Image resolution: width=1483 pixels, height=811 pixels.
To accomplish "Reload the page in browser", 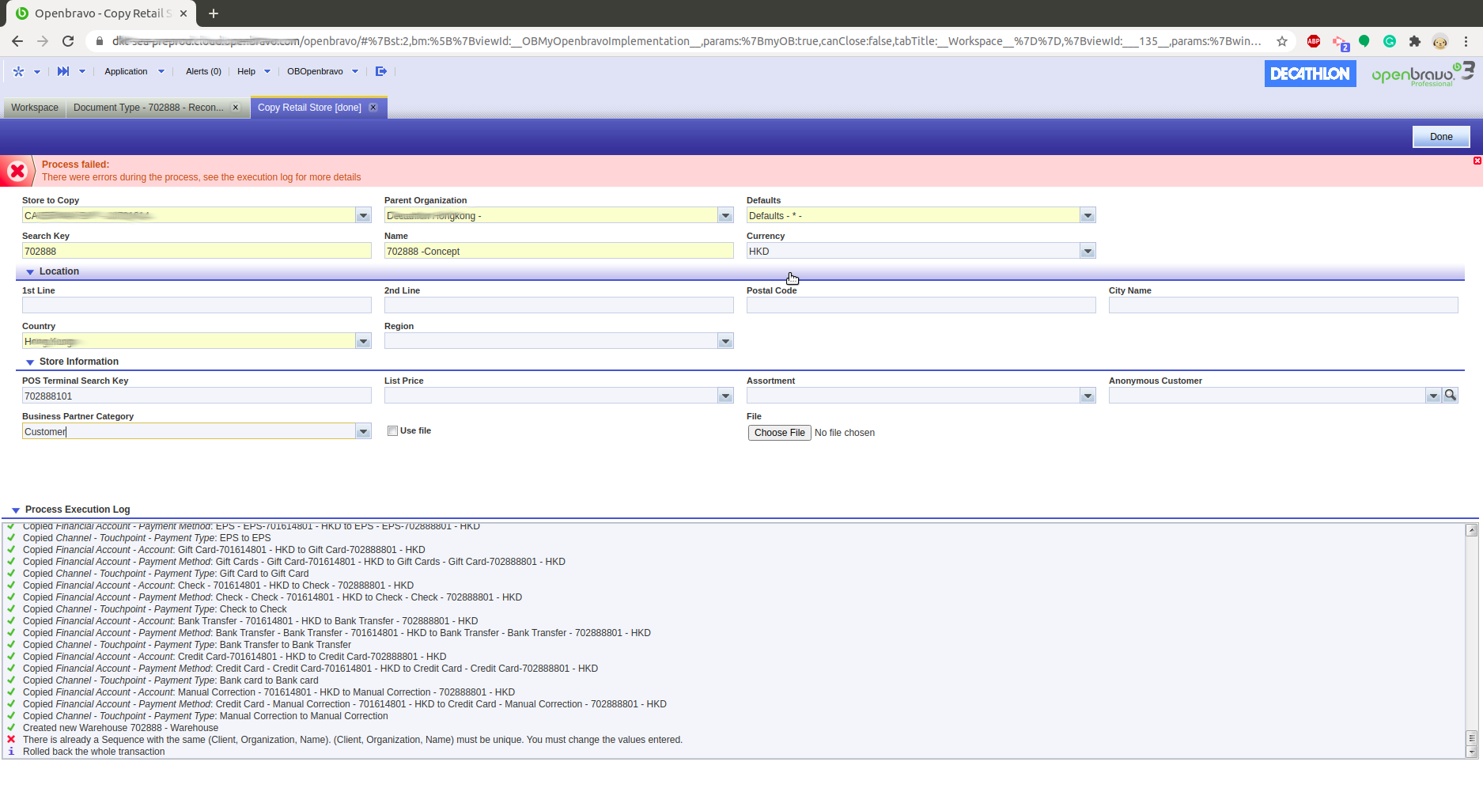I will (x=68, y=41).
